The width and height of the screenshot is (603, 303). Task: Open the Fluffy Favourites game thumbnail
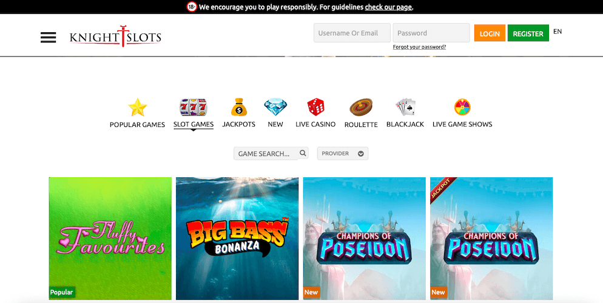pyautogui.click(x=110, y=238)
